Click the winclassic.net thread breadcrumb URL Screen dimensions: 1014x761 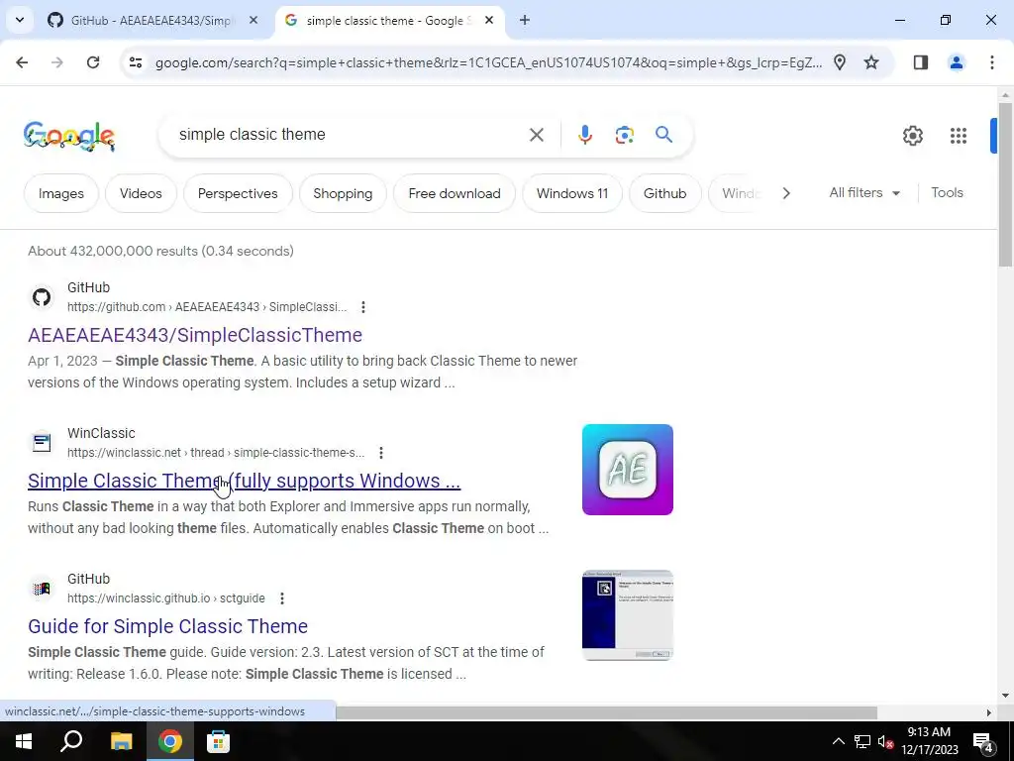click(216, 452)
